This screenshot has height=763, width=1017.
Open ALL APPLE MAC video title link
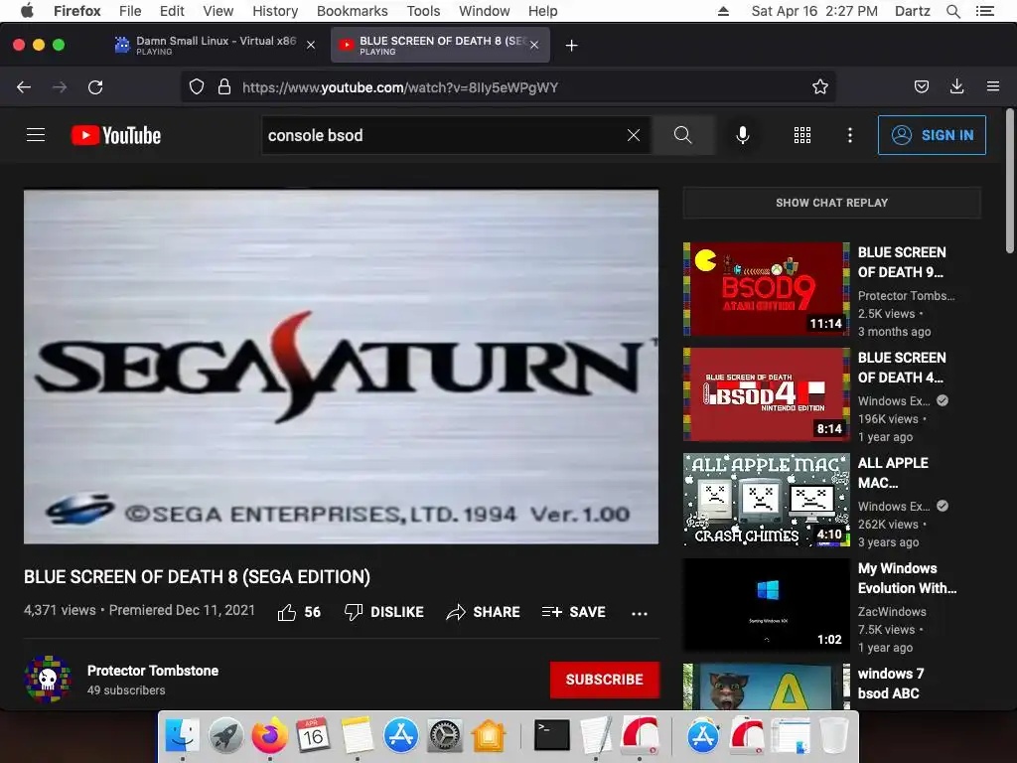[893, 472]
